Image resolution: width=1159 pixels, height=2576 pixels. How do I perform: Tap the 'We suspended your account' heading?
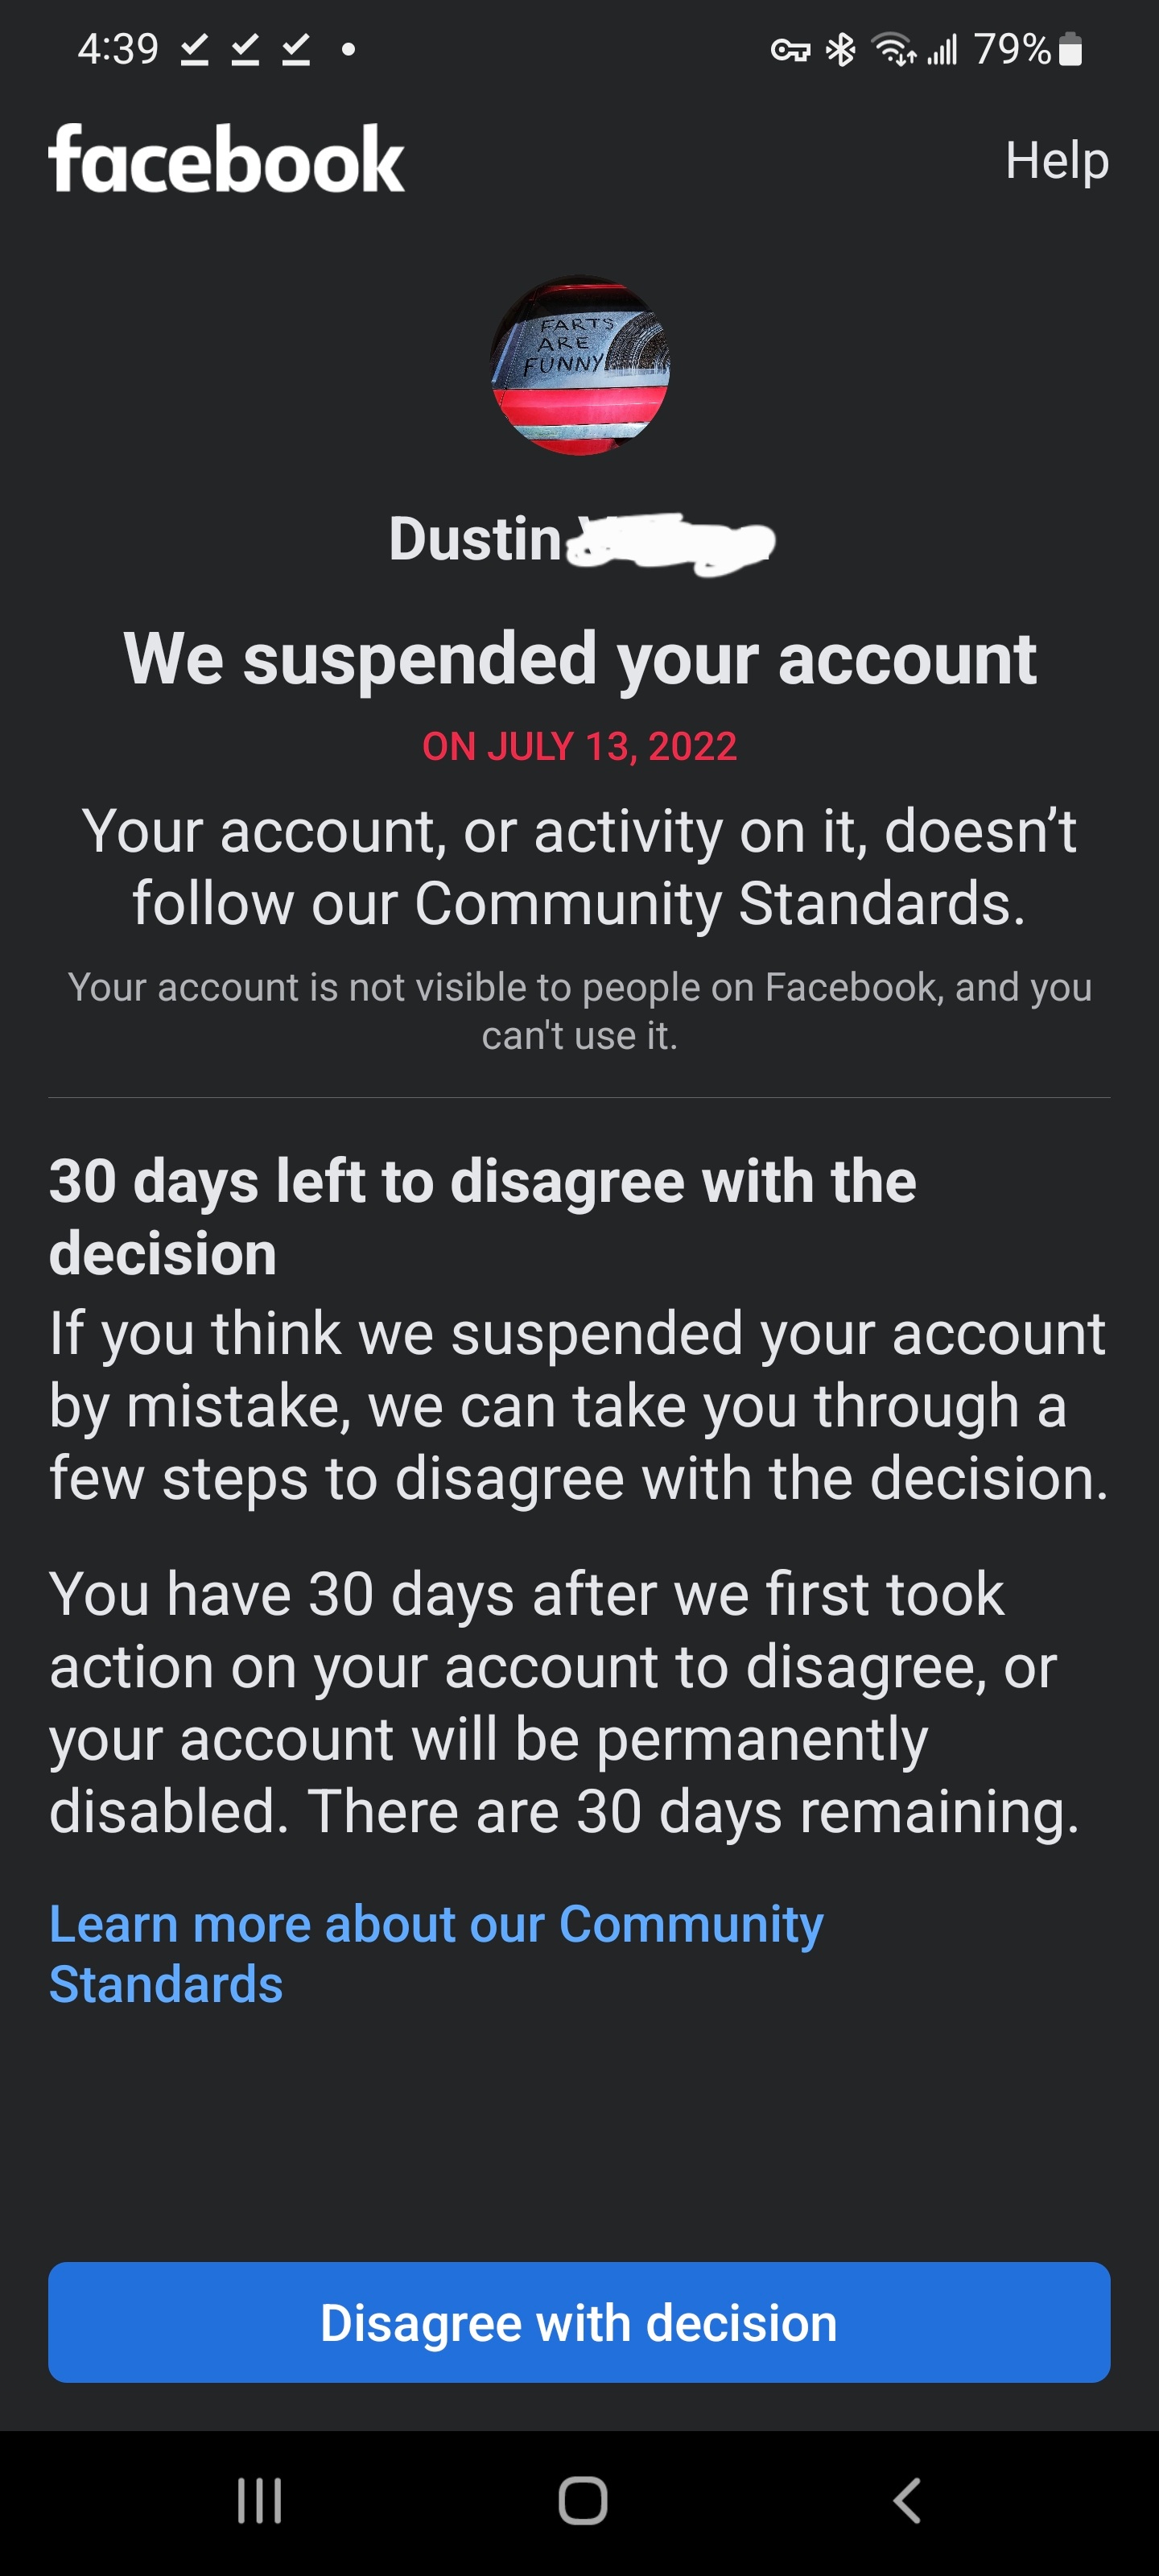coord(579,659)
